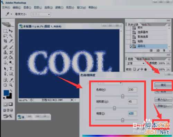Open the 图像 (Image) menu

click(x=27, y=8)
